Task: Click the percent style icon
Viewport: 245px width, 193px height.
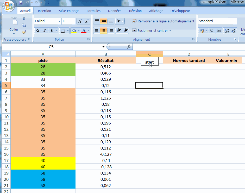Action: (212, 31)
